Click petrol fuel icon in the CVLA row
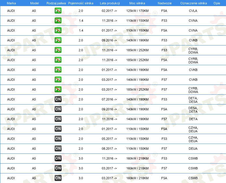 pos(58,11)
